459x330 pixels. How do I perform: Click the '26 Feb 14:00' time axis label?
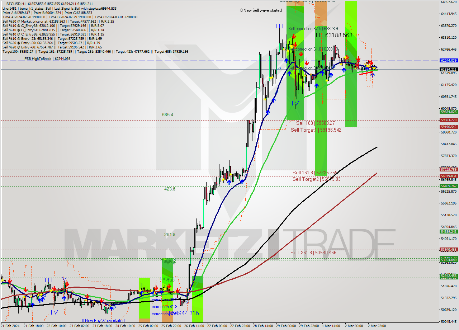coord(194,326)
